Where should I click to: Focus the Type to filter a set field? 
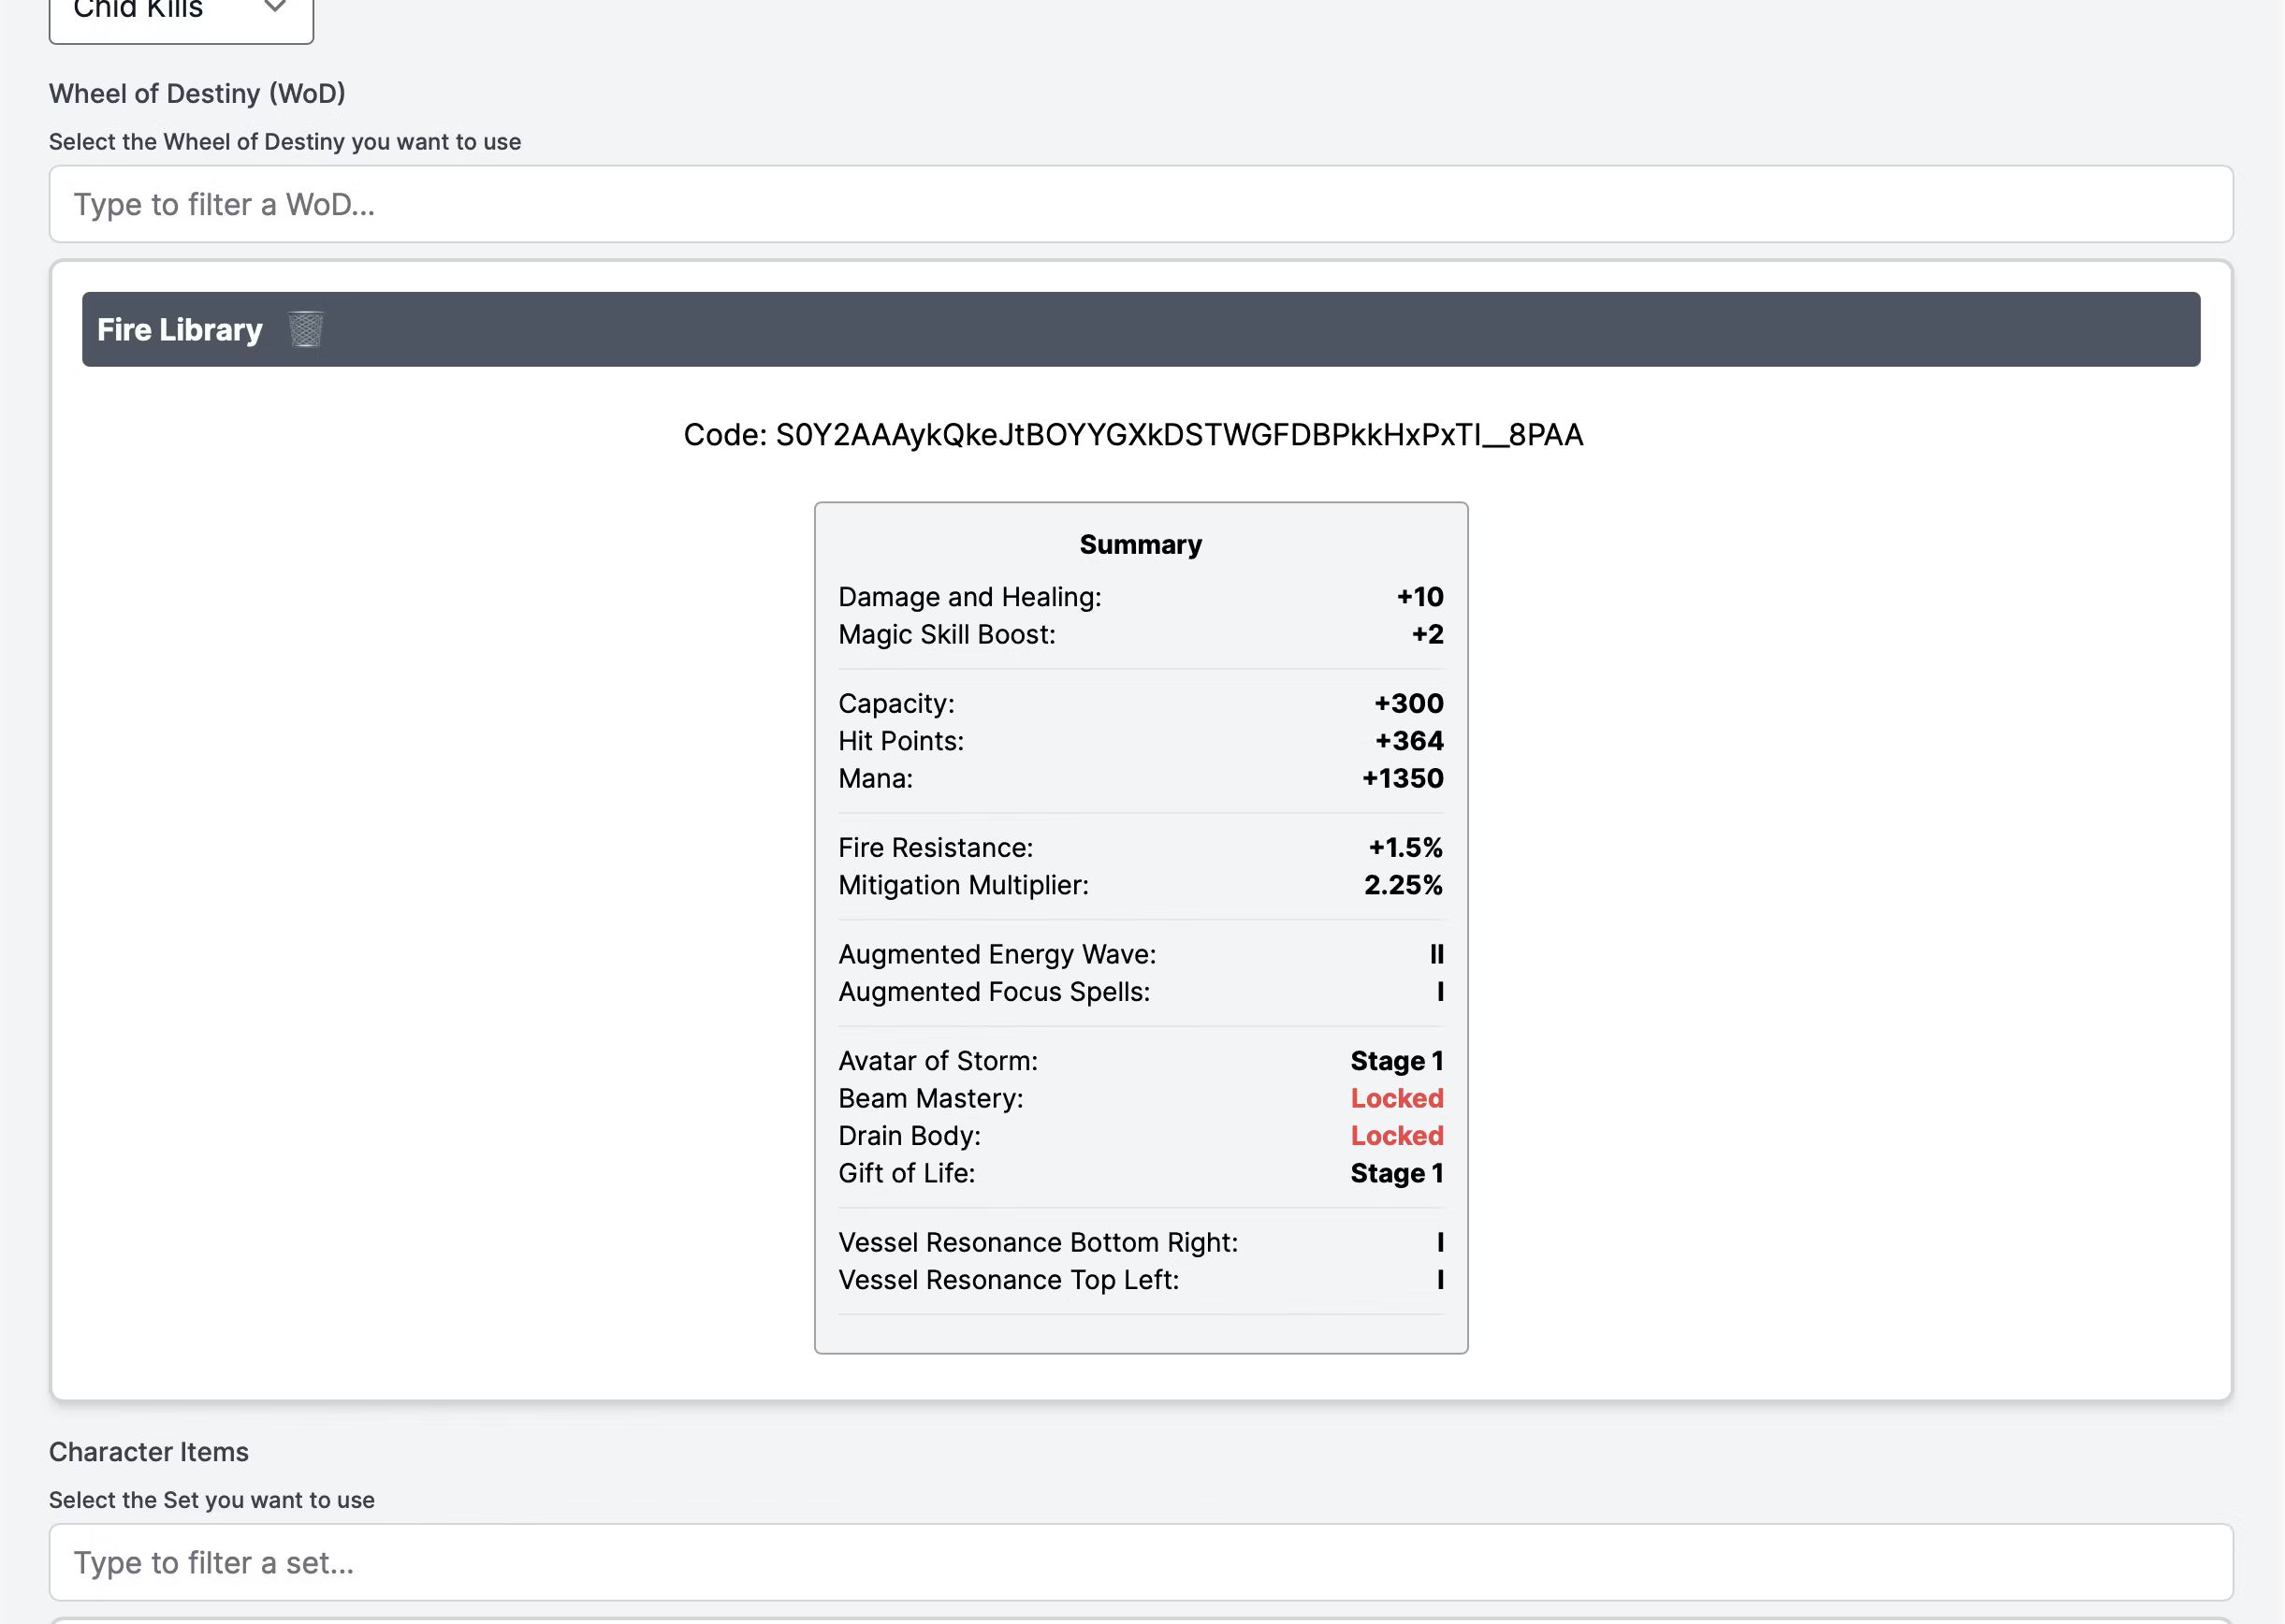click(x=1140, y=1562)
